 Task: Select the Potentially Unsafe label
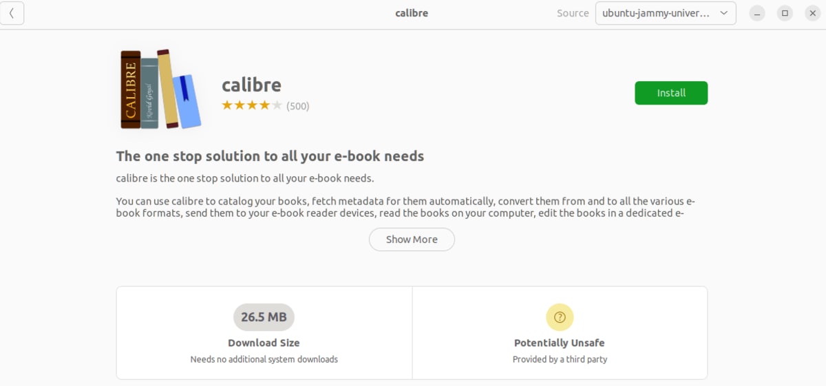560,343
